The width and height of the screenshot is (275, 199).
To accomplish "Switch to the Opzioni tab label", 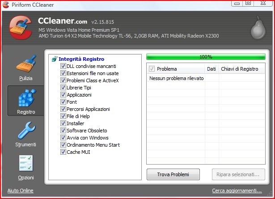I will tap(26, 178).
